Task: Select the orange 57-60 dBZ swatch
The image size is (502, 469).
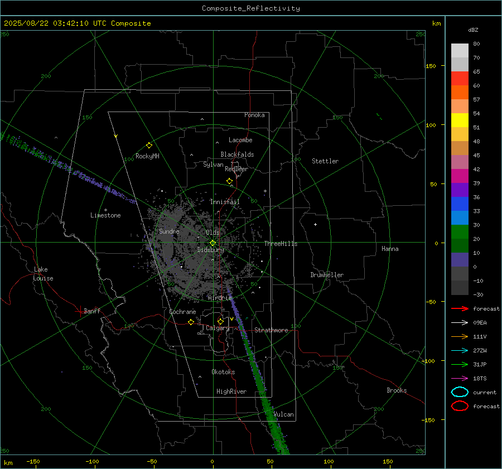Action: pyautogui.click(x=460, y=93)
